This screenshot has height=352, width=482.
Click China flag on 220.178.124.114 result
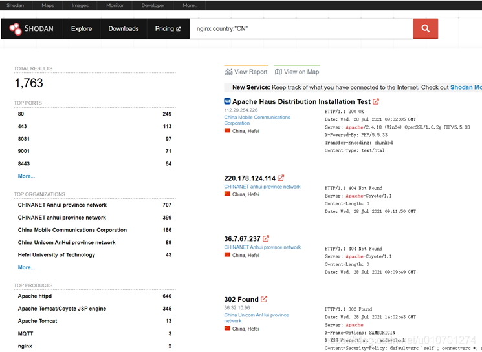click(x=227, y=194)
